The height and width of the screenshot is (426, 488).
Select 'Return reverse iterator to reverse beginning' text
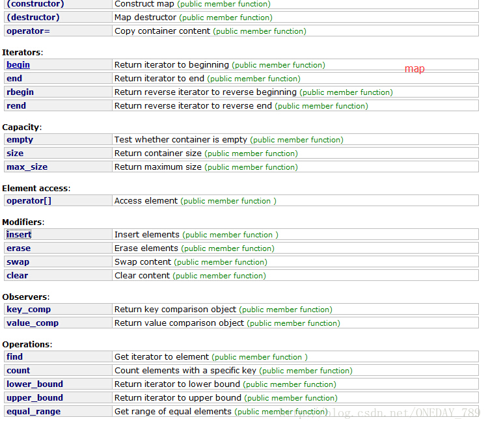(x=206, y=92)
